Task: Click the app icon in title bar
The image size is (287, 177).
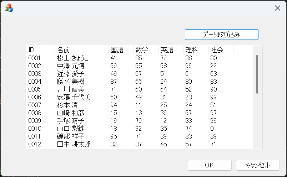Action: (9, 8)
